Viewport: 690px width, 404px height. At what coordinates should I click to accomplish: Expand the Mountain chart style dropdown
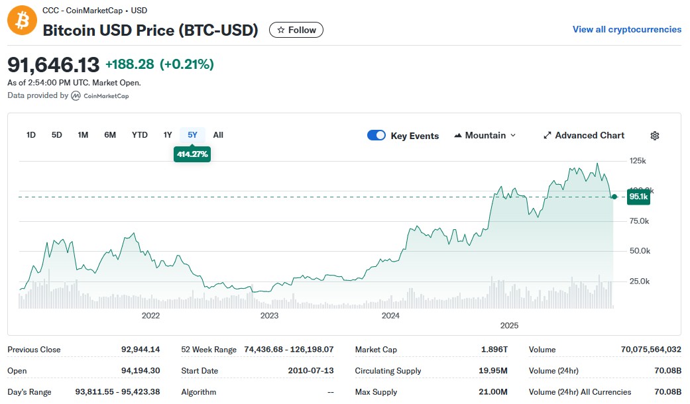512,136
